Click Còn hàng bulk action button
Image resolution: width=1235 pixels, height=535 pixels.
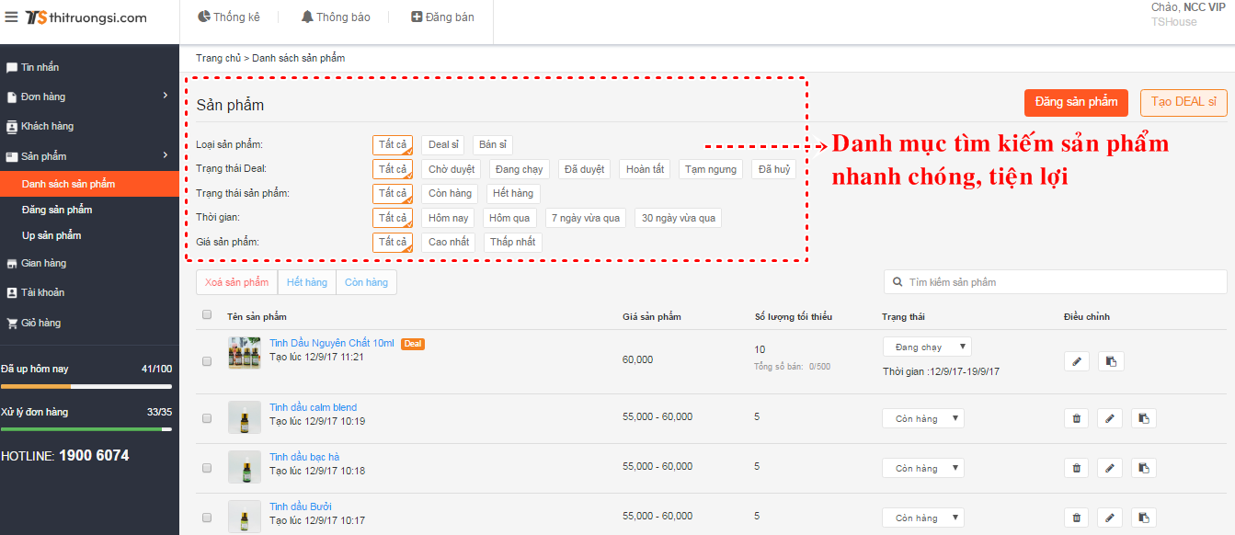point(367,282)
